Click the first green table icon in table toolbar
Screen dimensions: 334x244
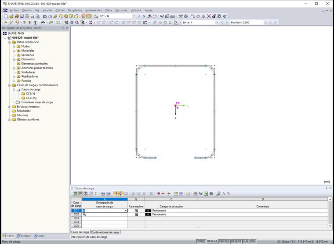(75, 193)
